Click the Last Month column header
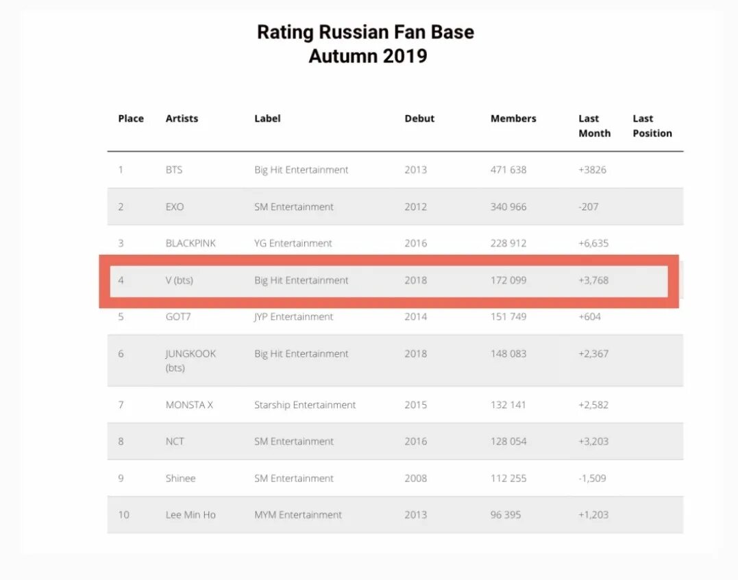738x580 pixels. tap(594, 126)
